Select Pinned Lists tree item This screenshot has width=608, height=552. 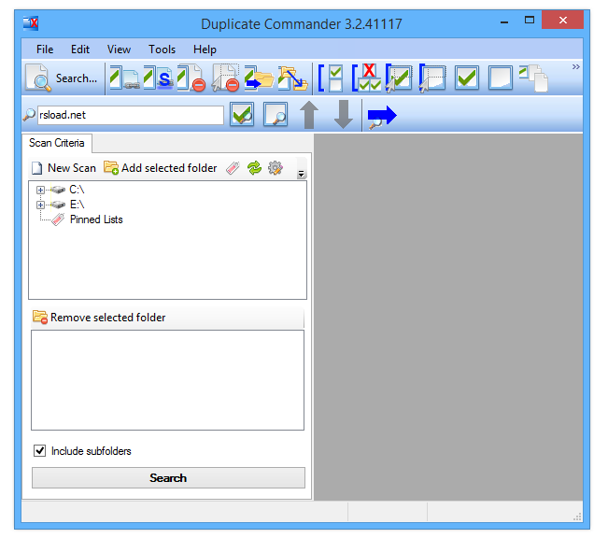(x=96, y=219)
